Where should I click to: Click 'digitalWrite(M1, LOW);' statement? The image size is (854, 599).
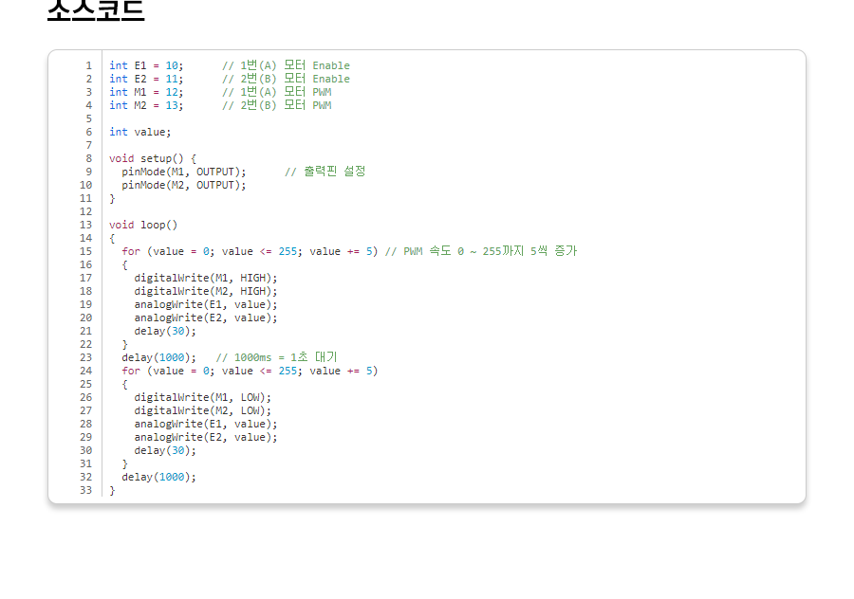(x=202, y=397)
